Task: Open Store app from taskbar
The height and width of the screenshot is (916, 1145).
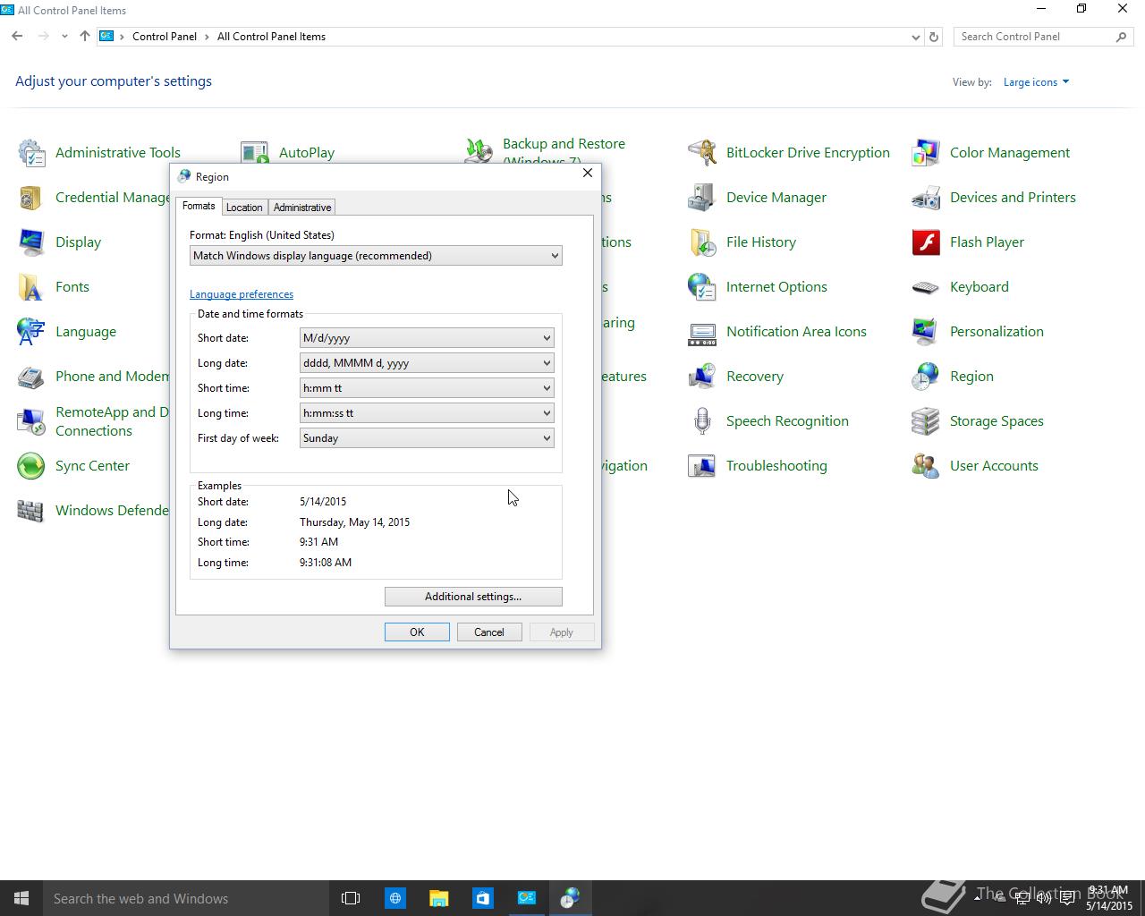Action: 483,898
